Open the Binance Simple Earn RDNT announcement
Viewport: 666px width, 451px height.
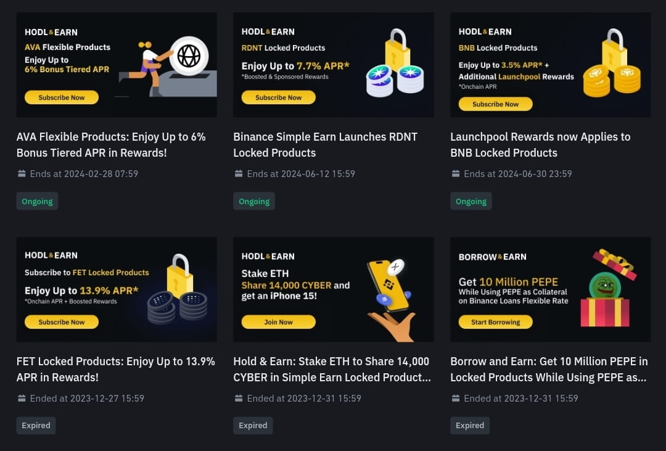pyautogui.click(x=326, y=144)
